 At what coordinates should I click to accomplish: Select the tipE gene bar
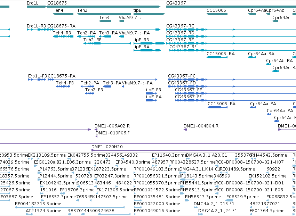(149, 14)
